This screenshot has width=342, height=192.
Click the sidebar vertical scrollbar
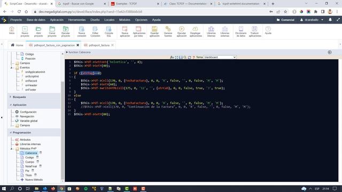(x=63, y=131)
